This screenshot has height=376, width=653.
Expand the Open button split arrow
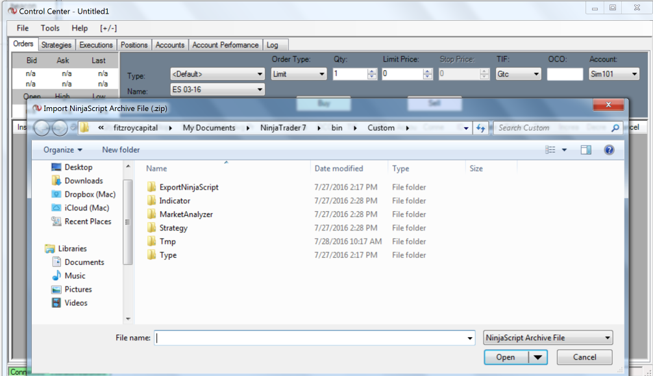tap(538, 357)
